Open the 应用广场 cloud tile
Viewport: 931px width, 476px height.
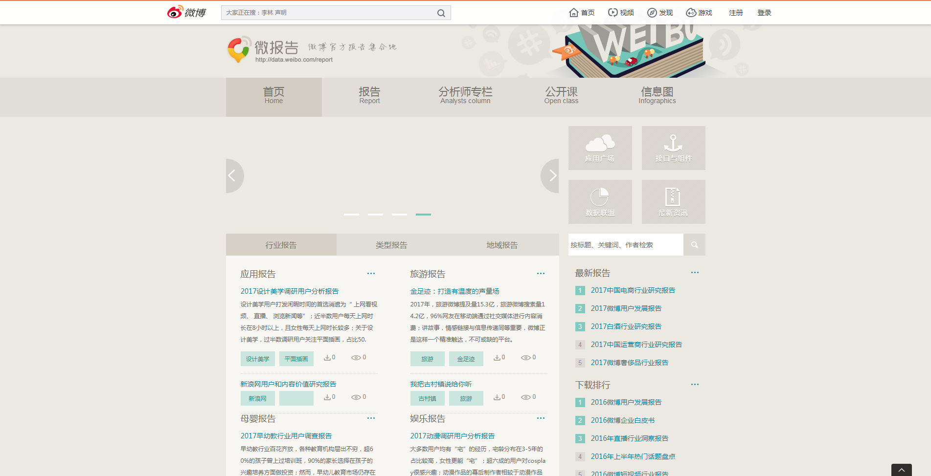(x=600, y=148)
